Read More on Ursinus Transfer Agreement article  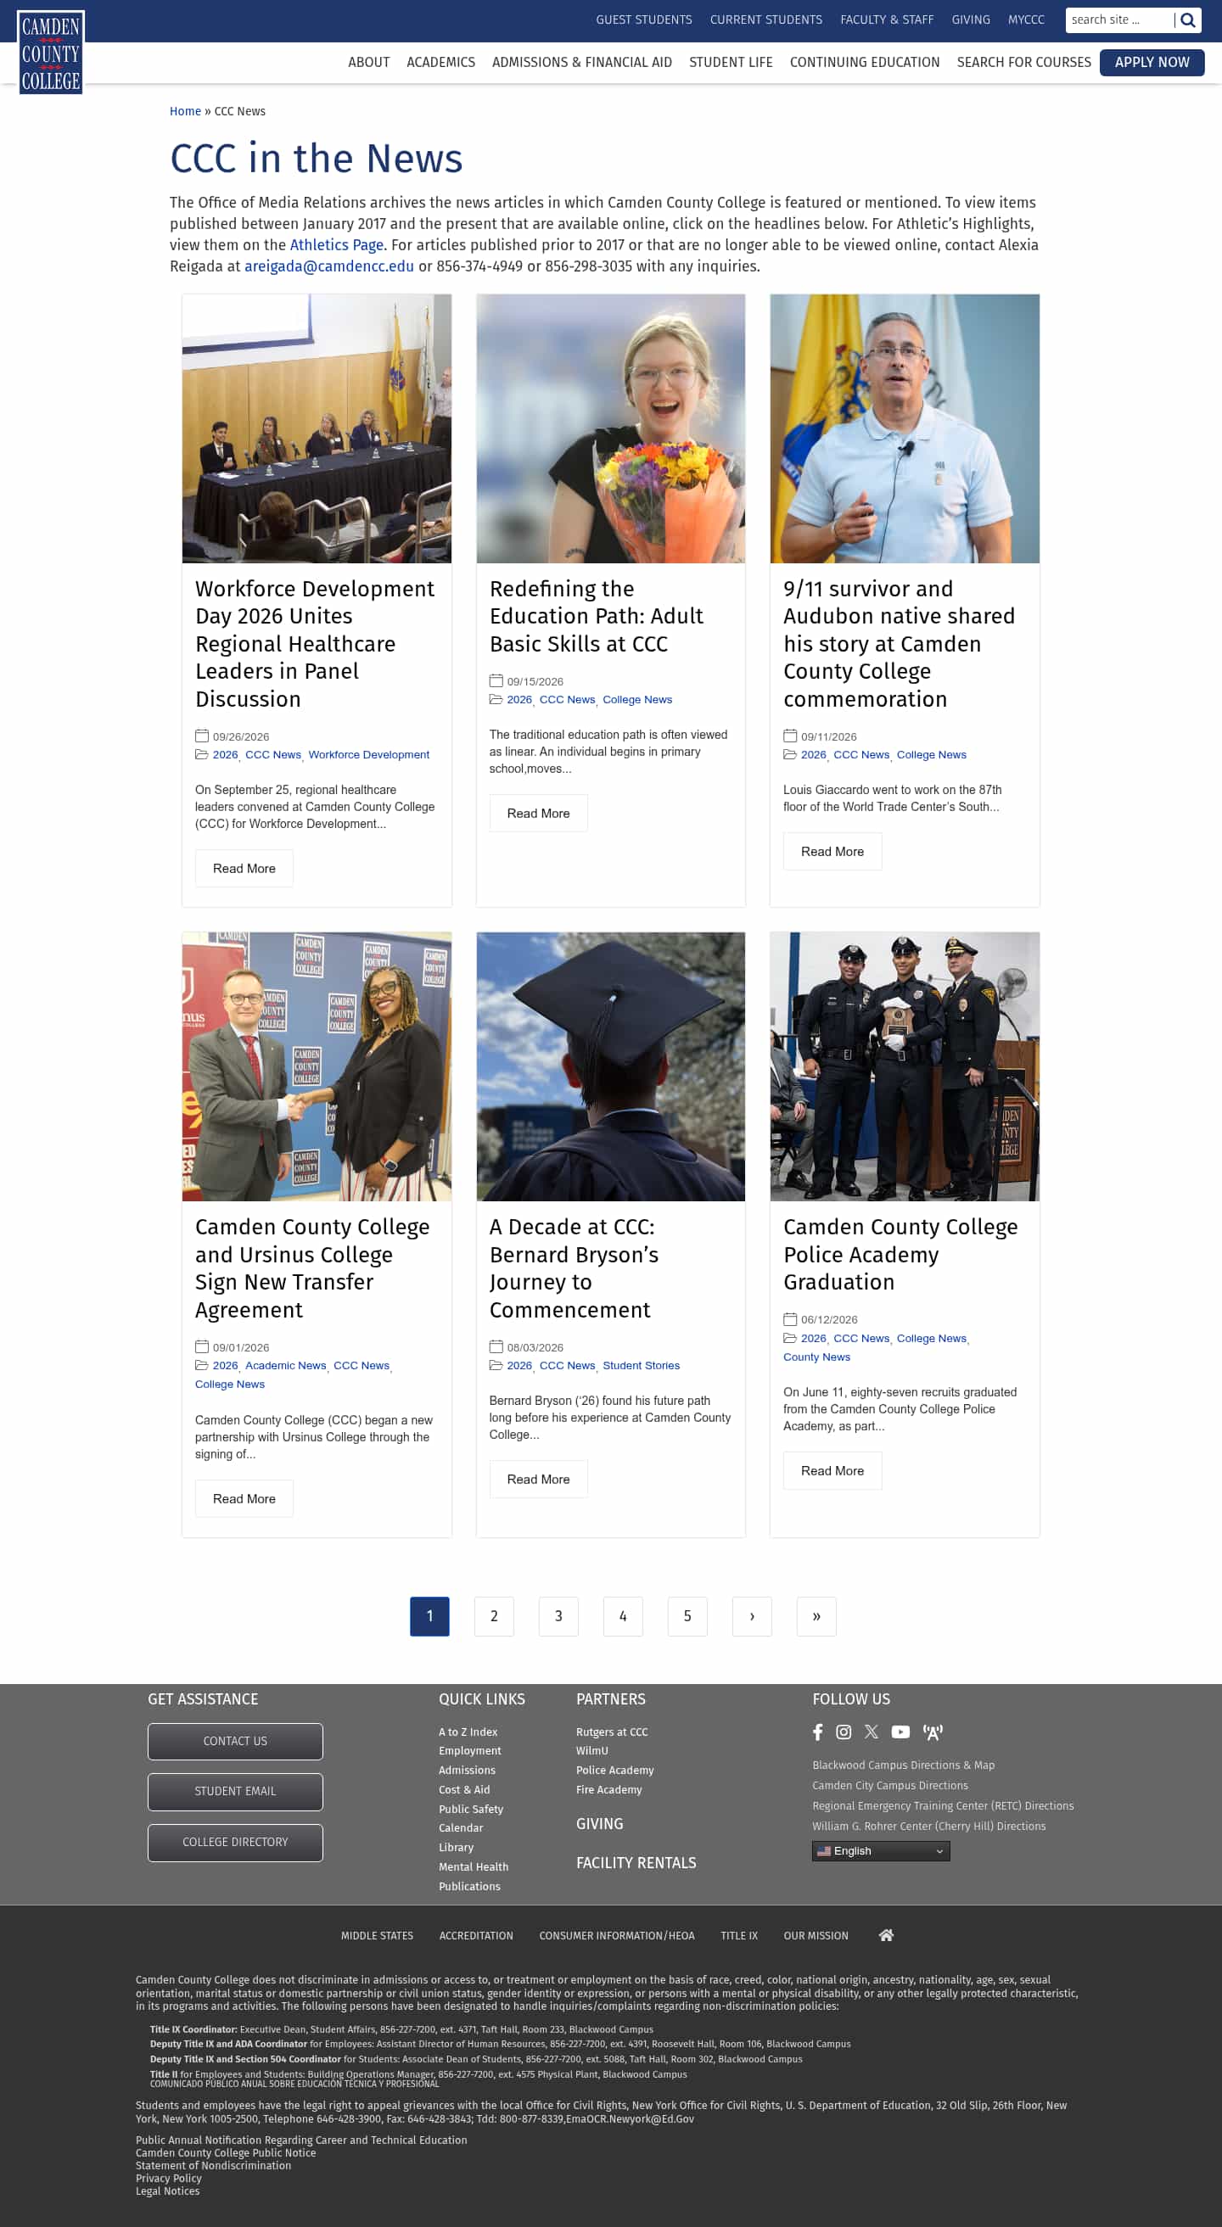pyautogui.click(x=244, y=1498)
